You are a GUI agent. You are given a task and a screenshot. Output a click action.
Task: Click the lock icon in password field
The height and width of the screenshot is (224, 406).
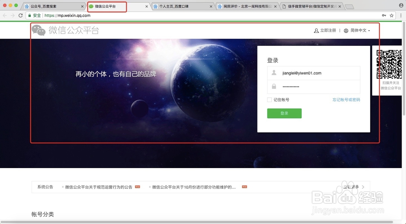click(274, 86)
